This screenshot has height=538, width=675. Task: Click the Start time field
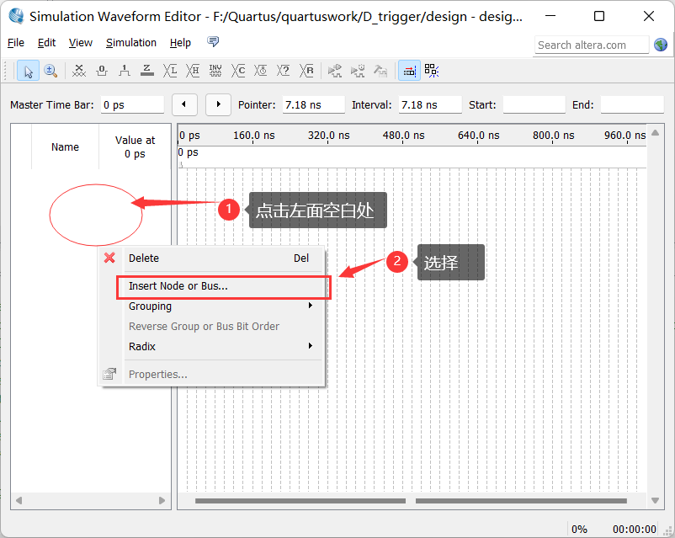[534, 104]
